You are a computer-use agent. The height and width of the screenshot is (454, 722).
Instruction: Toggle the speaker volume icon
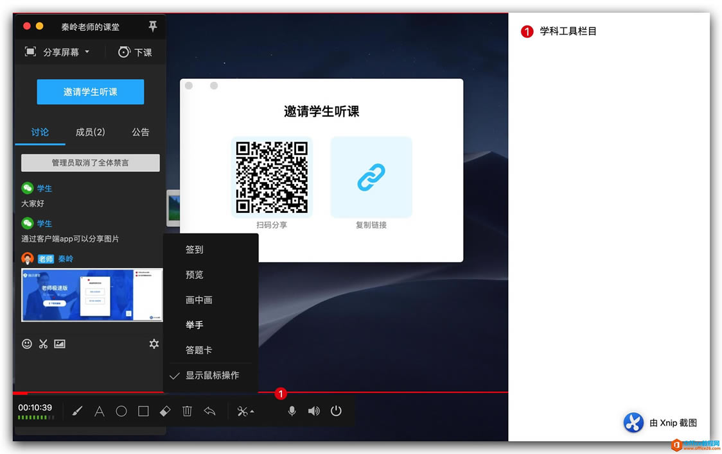(313, 411)
